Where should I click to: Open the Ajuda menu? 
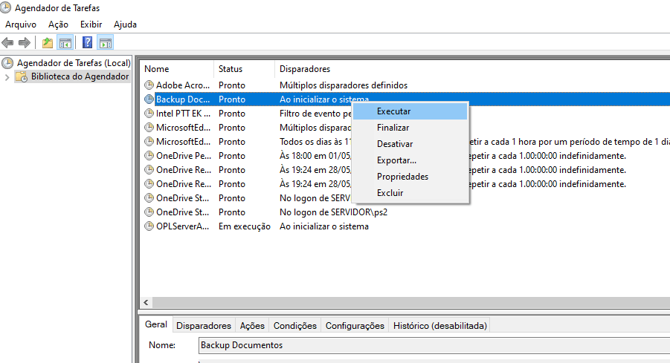(125, 24)
